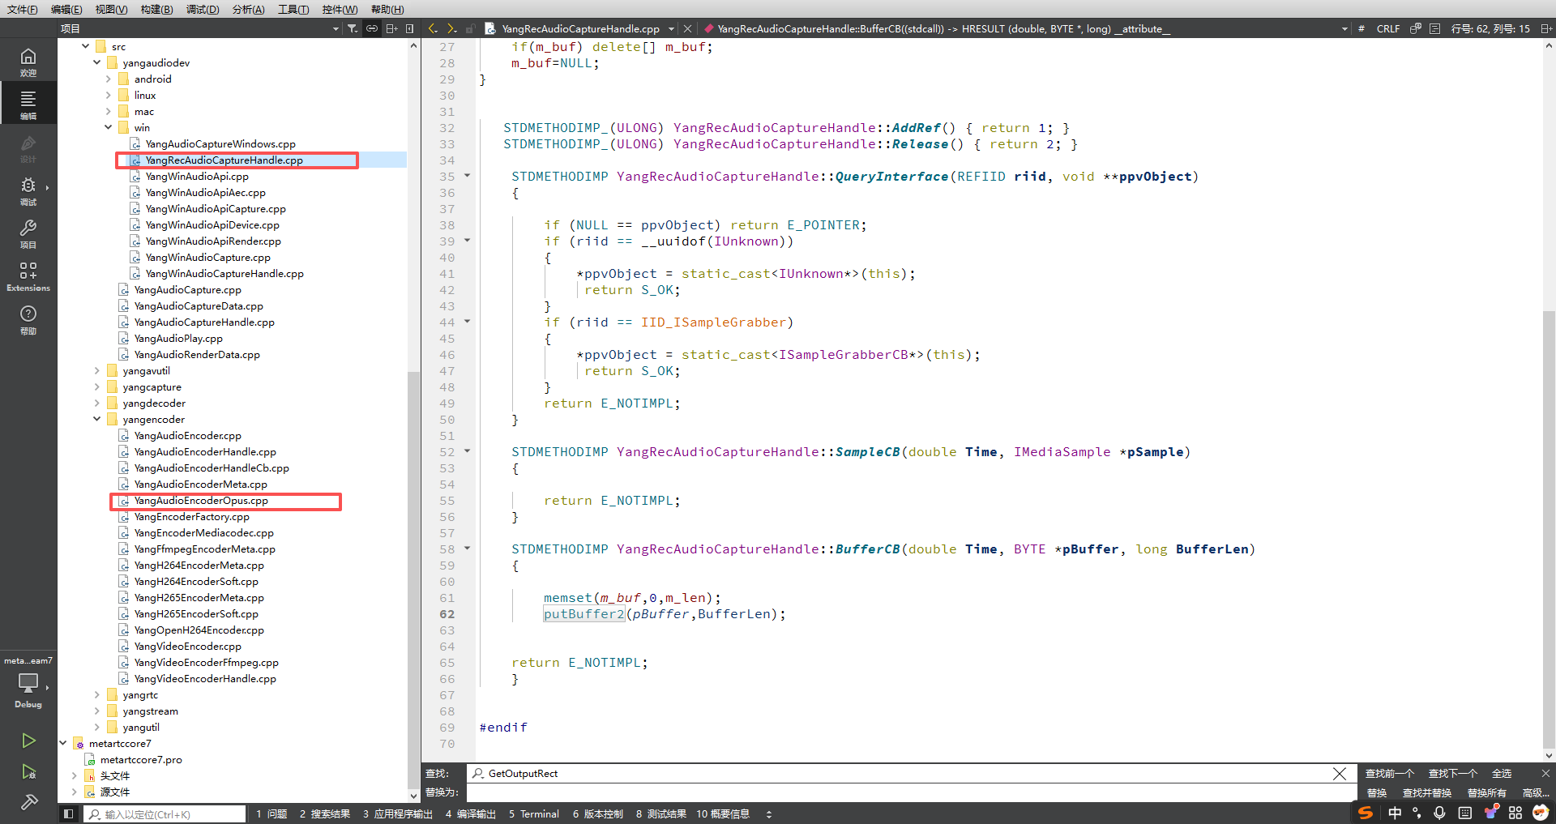
Task: Open the open-documents dropdown arrow
Action: click(x=671, y=28)
